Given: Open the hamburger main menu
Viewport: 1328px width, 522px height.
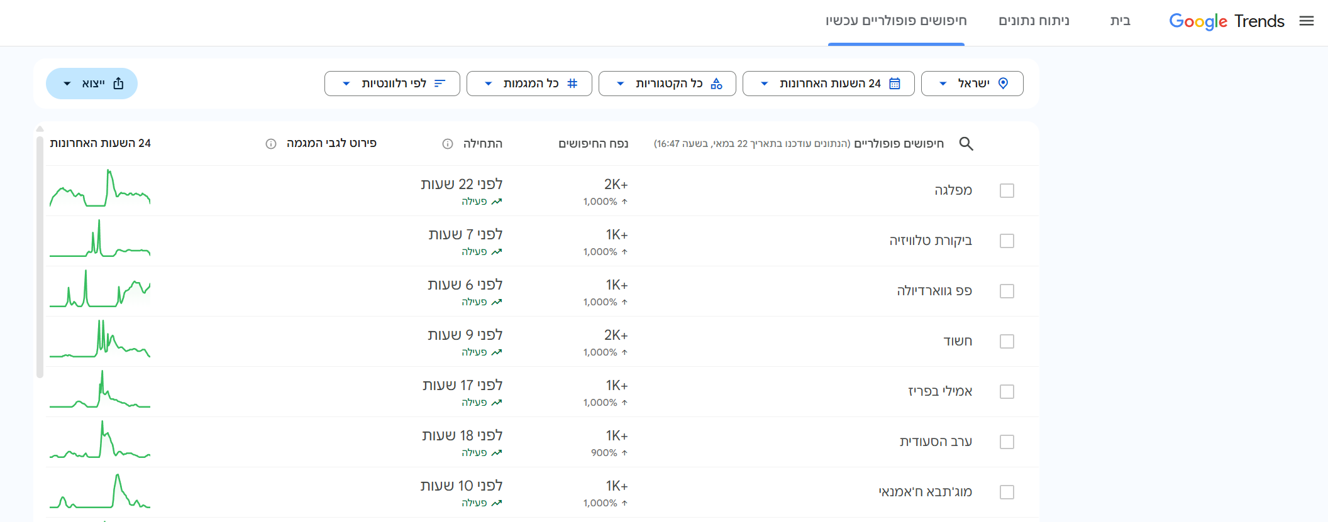Looking at the screenshot, I should [x=1307, y=21].
